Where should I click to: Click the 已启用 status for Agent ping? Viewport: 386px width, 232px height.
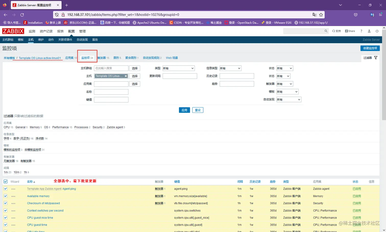(357, 189)
